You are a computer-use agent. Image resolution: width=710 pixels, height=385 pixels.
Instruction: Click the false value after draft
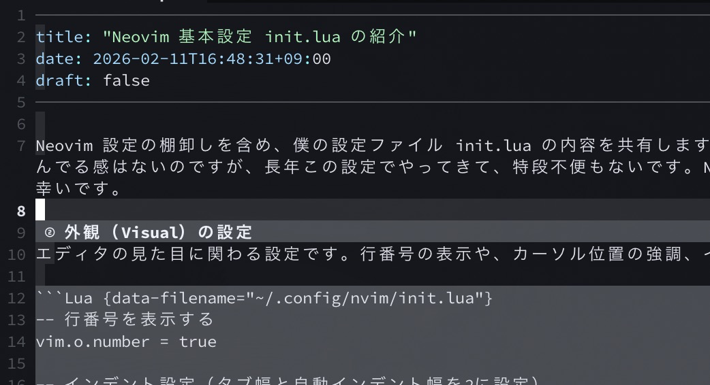tap(127, 80)
